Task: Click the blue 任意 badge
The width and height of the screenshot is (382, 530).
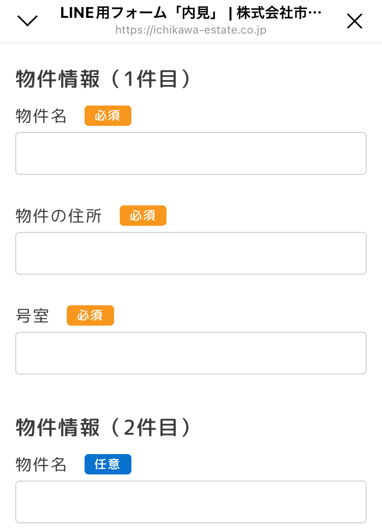Action: pos(108,464)
